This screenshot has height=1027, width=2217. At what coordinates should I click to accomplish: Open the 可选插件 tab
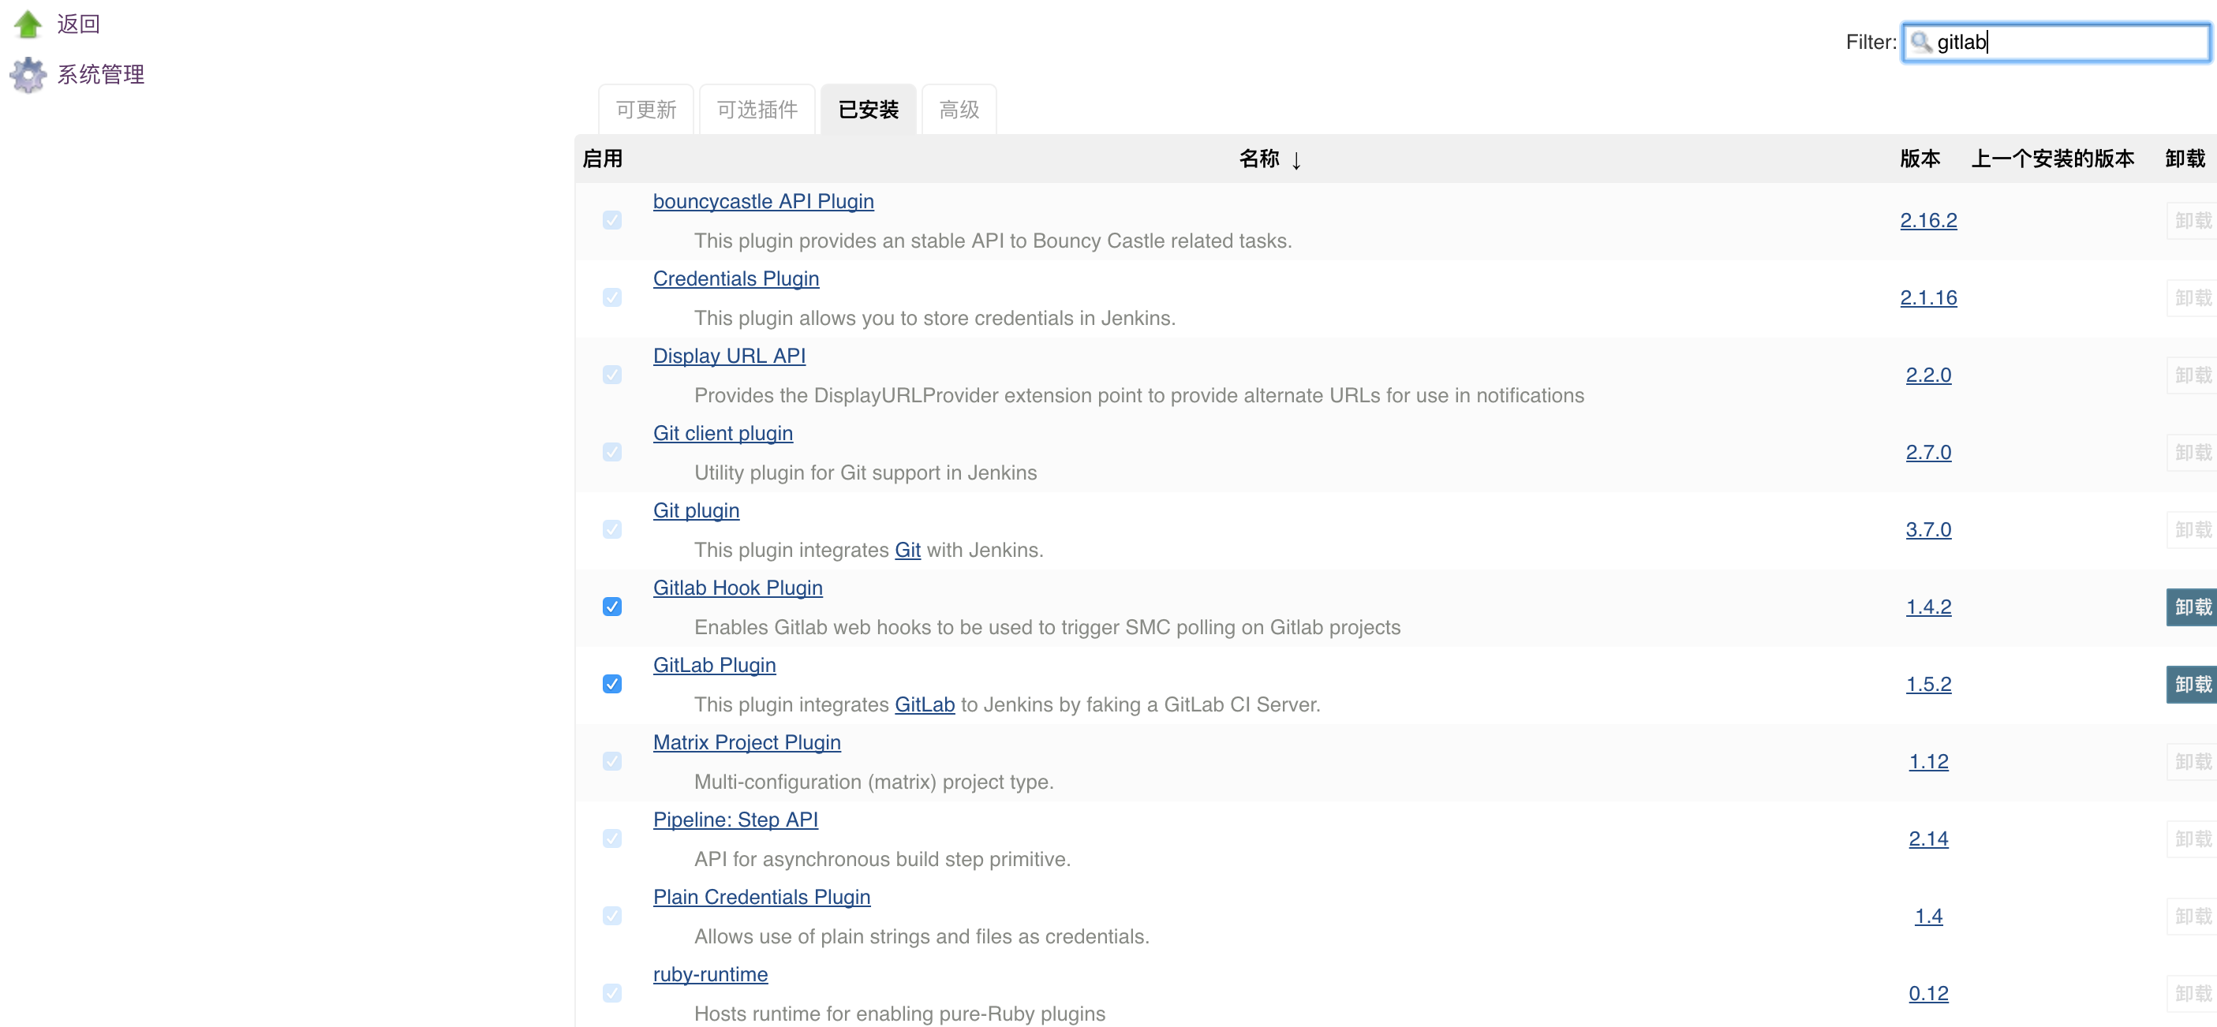[x=757, y=110]
